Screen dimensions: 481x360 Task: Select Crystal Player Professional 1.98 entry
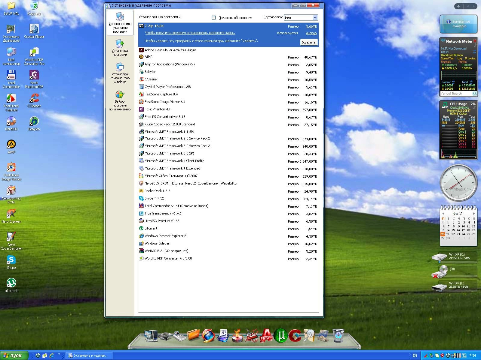click(228, 87)
